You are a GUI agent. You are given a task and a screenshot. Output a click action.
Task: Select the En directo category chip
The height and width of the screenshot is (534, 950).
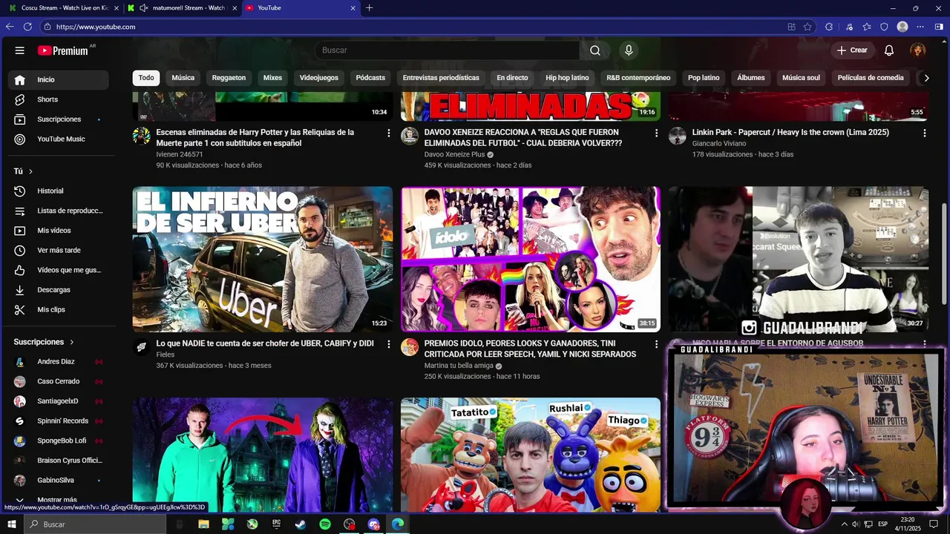click(x=512, y=78)
